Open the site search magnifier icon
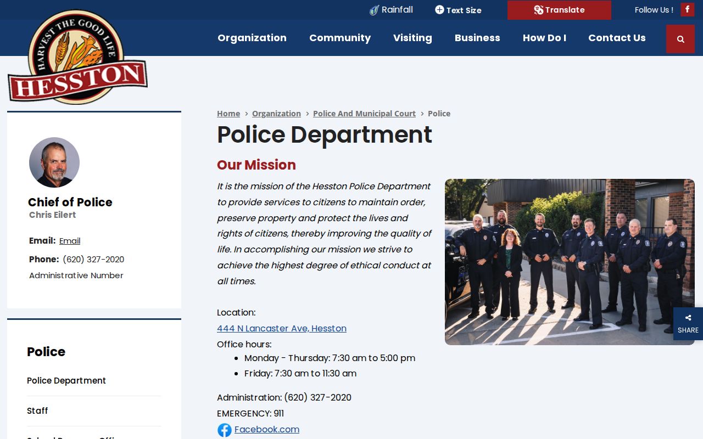 [x=680, y=39]
